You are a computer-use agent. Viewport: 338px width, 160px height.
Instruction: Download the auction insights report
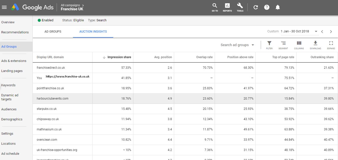315,45
